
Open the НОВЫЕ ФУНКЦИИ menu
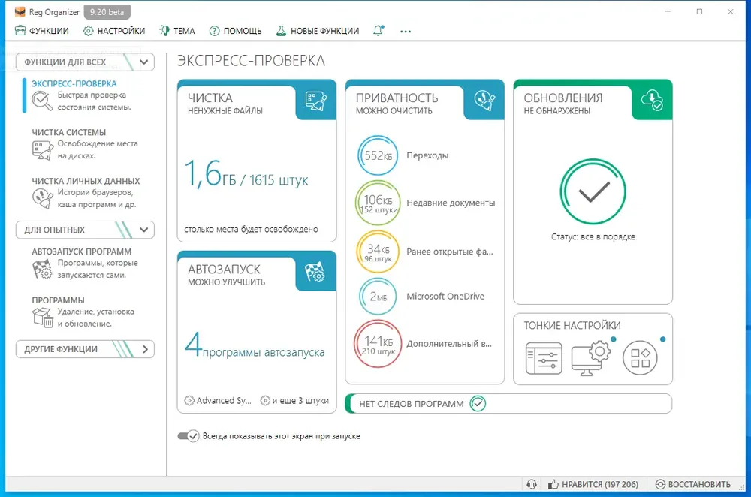(x=318, y=31)
